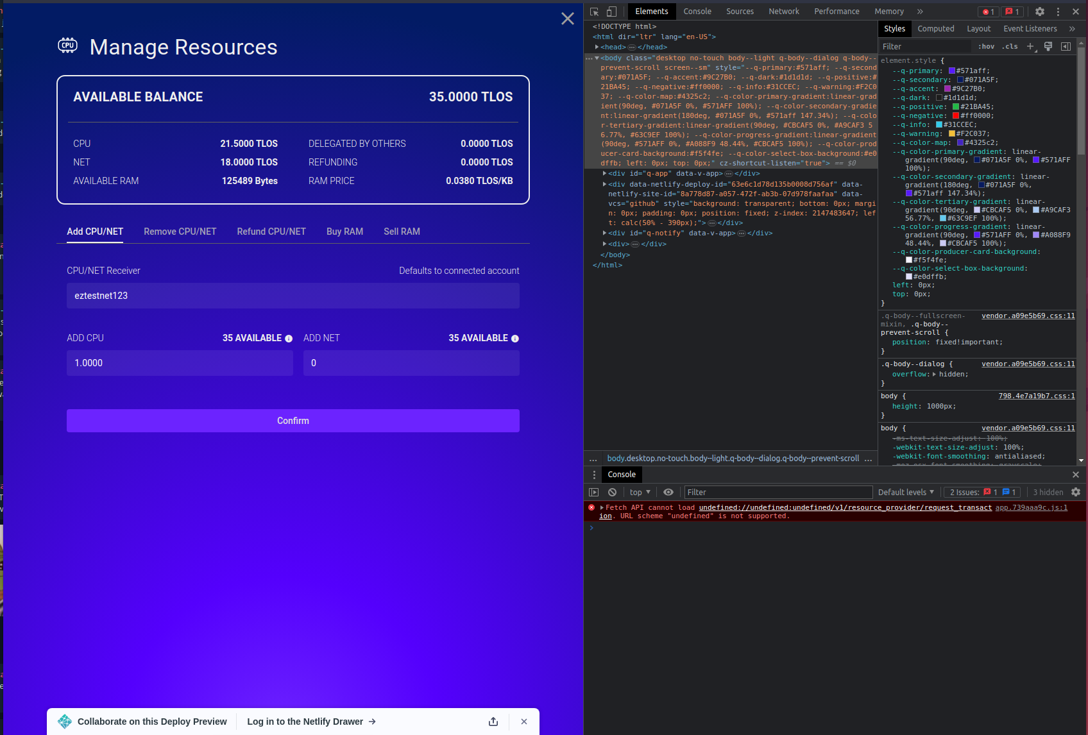Show more DevTools tabs chevron
The height and width of the screenshot is (735, 1088).
(920, 12)
